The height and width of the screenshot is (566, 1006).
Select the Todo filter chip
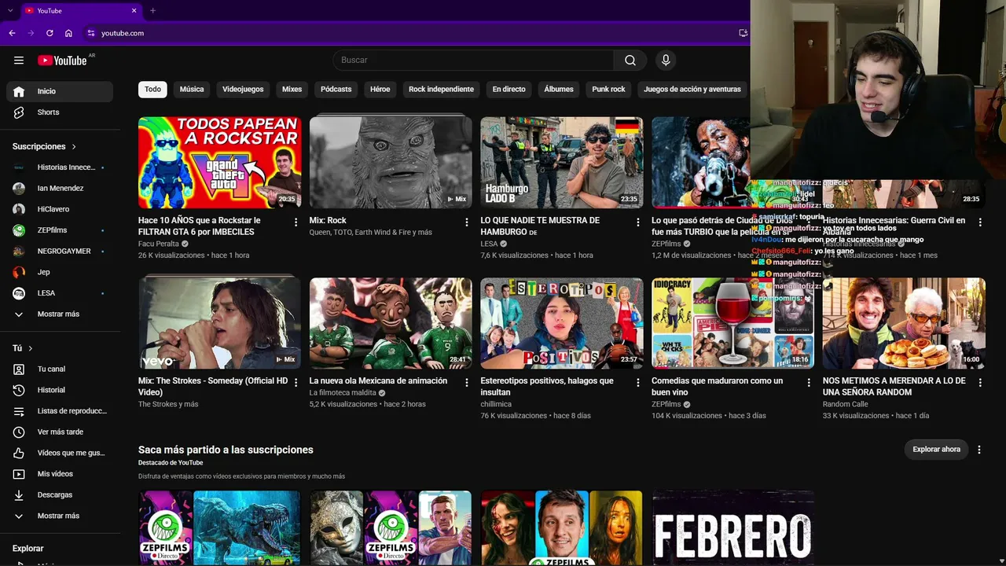pos(152,90)
